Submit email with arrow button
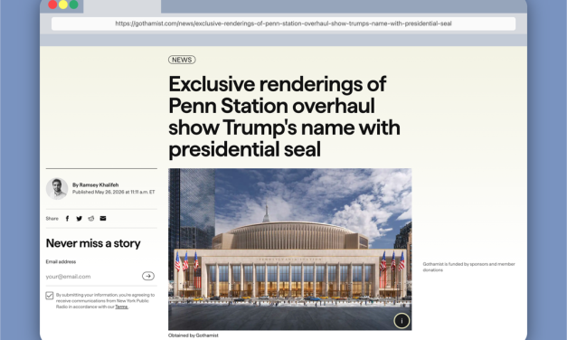The image size is (567, 340). click(x=148, y=276)
